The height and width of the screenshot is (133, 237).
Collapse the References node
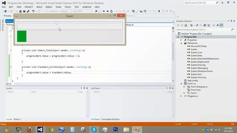pos(181,43)
